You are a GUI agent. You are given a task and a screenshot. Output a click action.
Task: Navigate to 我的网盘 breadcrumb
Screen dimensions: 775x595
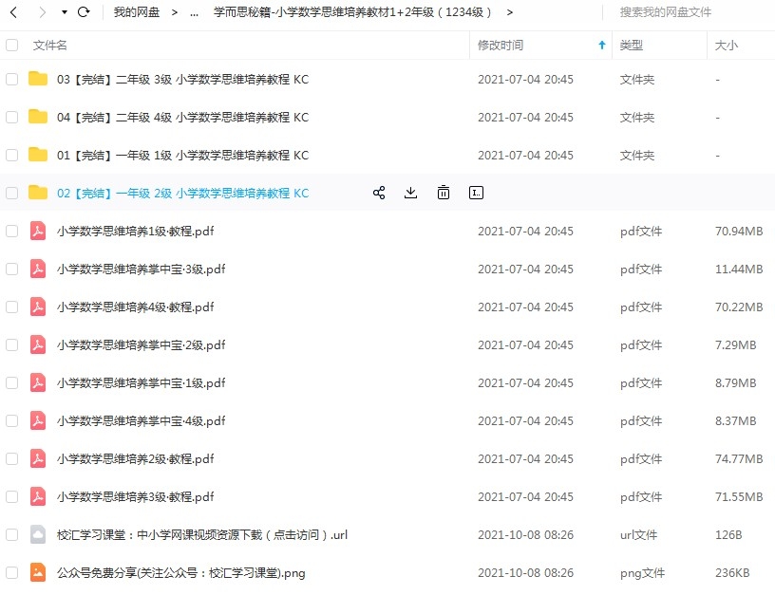(137, 12)
